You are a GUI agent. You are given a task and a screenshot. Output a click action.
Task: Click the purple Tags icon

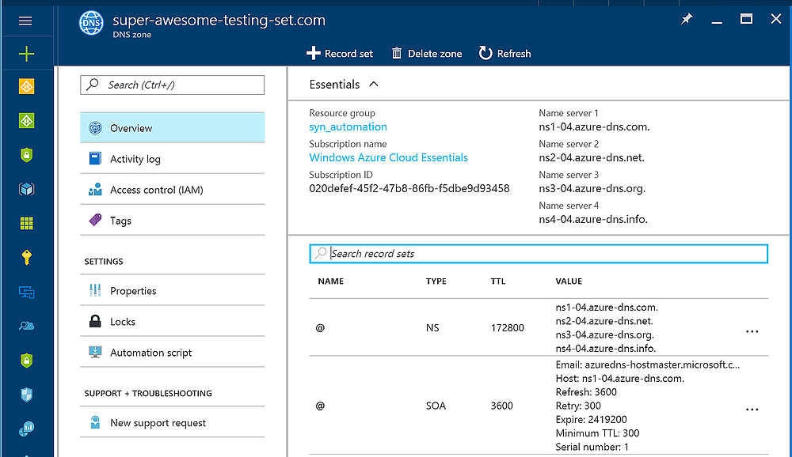pos(95,220)
